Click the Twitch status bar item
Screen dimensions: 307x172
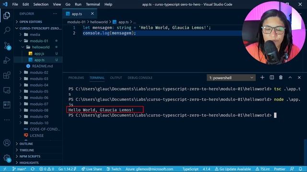[x=114, y=169]
